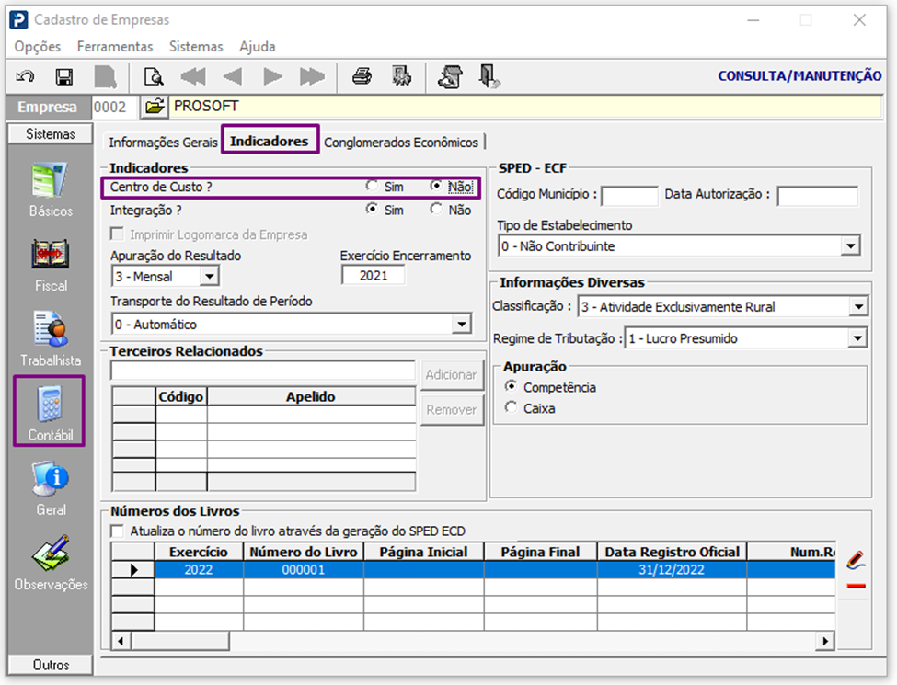Select the Trabalhista sidebar icon
897x685 pixels.
(50, 338)
